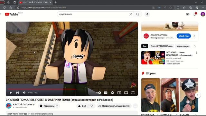Skip to the next video
206x116 pixels.
17,93
